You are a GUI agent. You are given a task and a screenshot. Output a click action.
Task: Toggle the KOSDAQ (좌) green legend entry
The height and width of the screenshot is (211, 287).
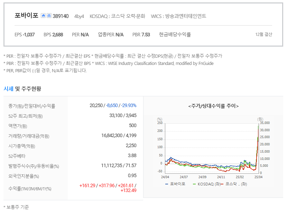click(207, 184)
